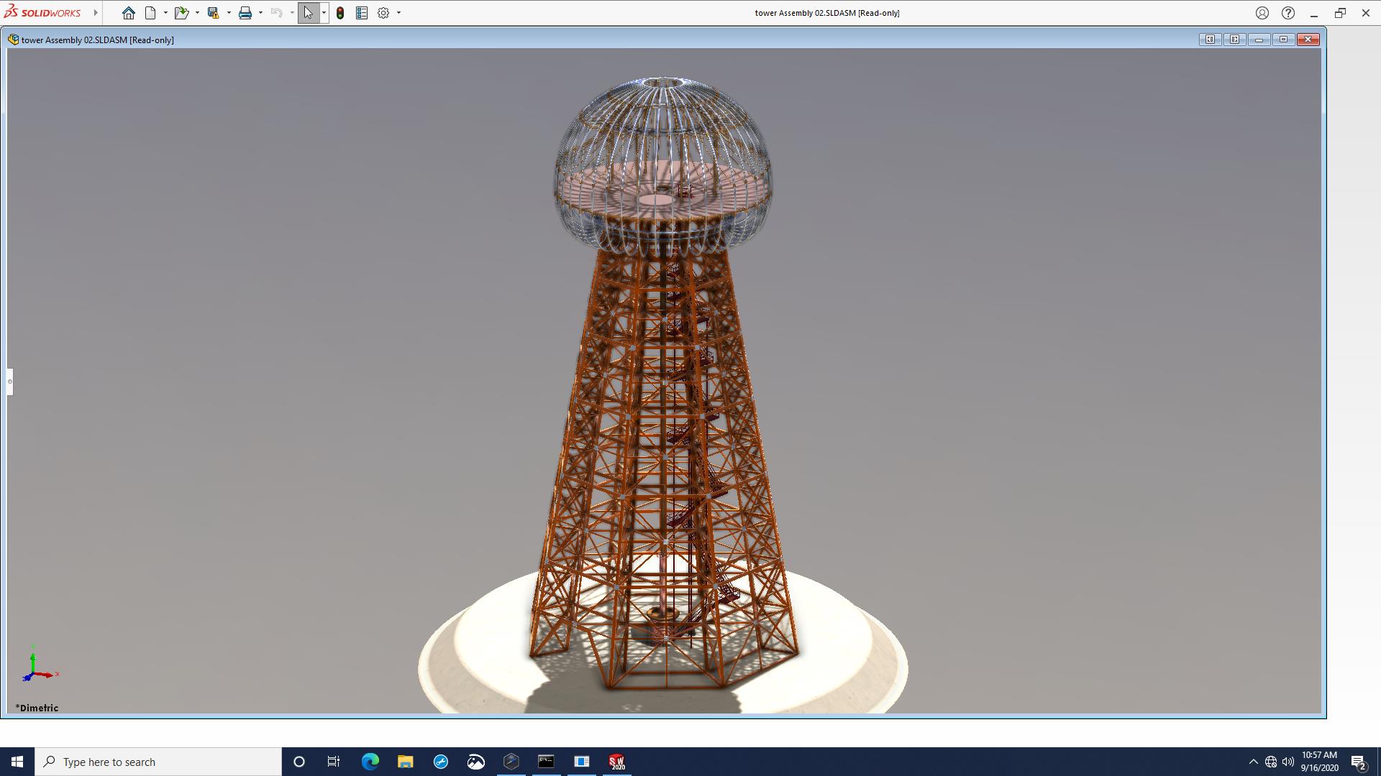This screenshot has height=776, width=1381.
Task: Open the user login account icon
Action: tap(1262, 13)
